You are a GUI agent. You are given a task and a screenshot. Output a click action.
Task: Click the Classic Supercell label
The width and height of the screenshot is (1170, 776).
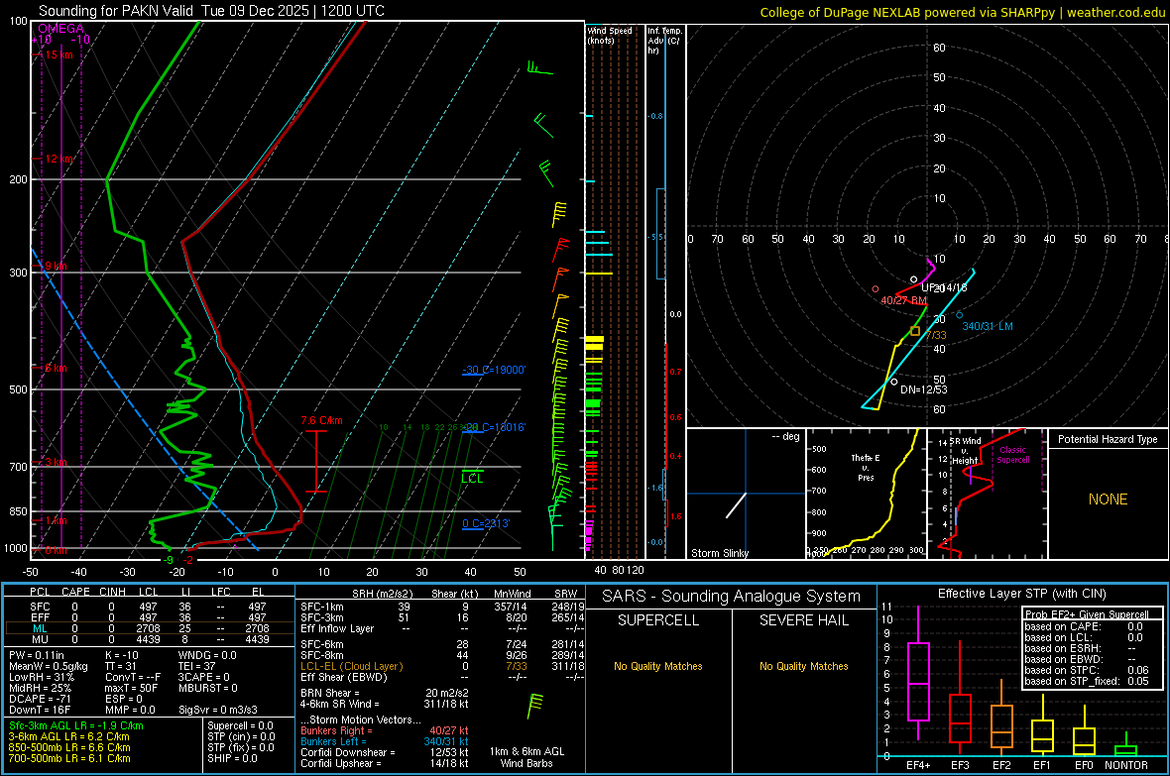tap(1012, 455)
